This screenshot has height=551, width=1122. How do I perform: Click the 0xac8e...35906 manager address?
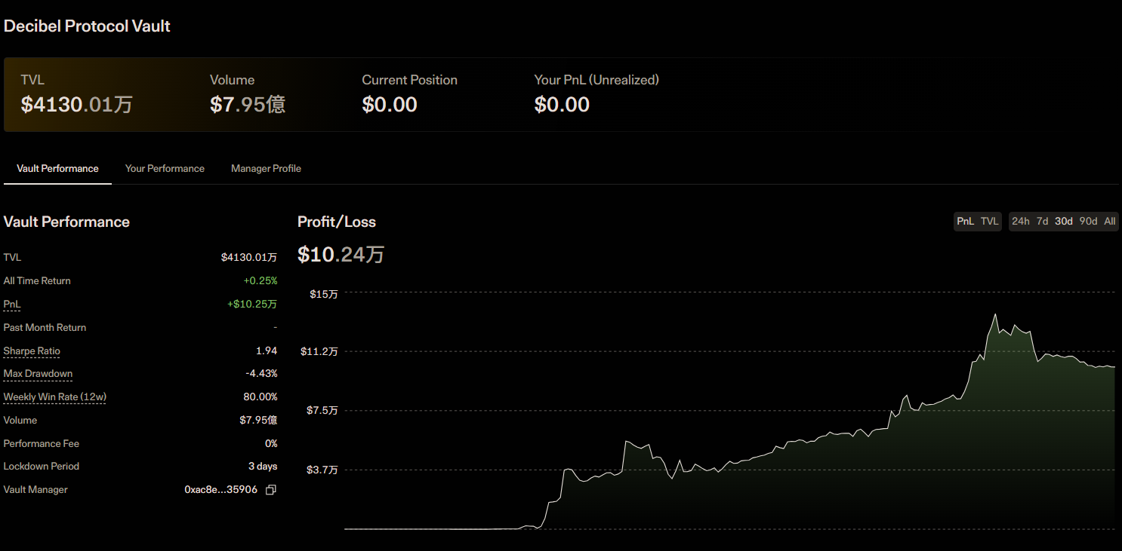220,490
